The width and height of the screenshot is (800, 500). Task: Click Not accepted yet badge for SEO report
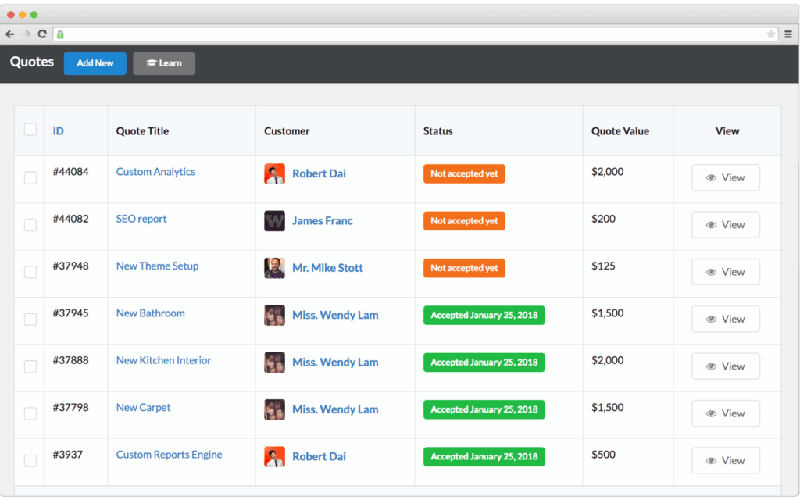tap(464, 221)
